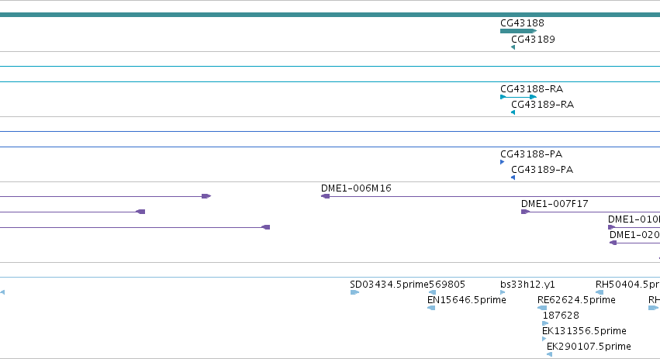Click the CG43189 gene label
660x359 pixels.
click(x=533, y=39)
